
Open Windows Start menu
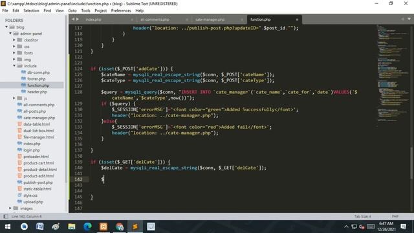click(8, 227)
